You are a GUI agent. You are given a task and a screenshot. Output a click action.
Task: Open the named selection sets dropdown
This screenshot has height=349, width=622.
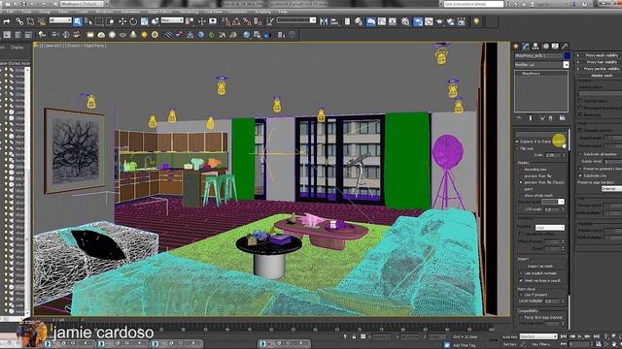[296, 20]
